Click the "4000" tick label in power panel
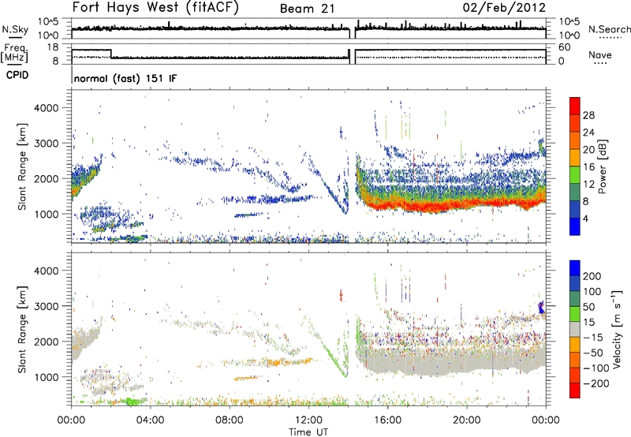 [x=47, y=108]
